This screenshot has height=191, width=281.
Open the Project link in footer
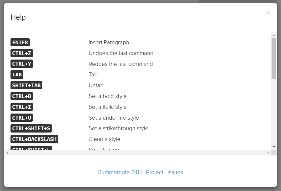pos(155,172)
